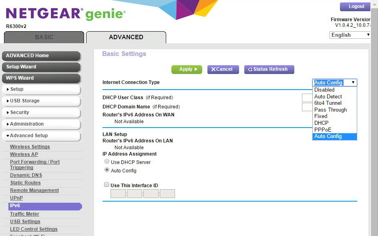378x236 pixels.
Task: Collapse the Advanced Setup section
Action: tap(41, 136)
